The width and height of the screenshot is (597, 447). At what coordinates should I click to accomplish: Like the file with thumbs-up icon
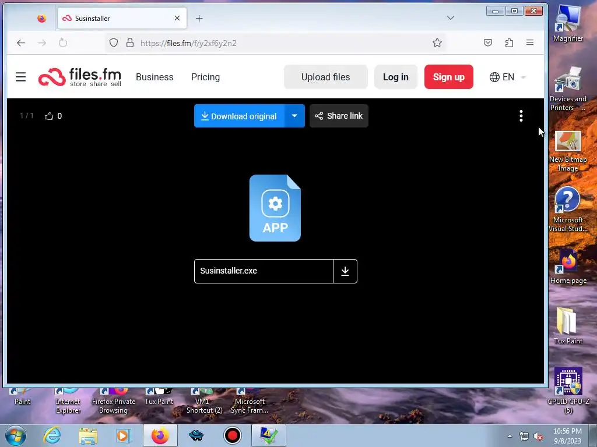pos(49,116)
